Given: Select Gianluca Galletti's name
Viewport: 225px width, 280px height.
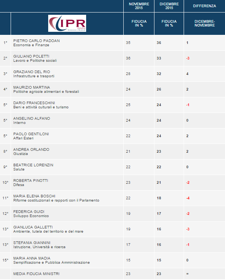Looking at the screenshot, I should pos(33,227).
